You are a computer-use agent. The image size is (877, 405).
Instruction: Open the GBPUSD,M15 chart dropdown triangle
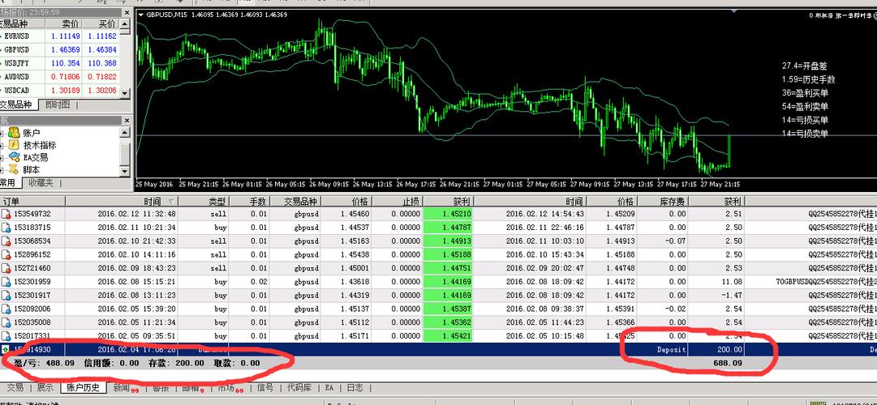(x=141, y=15)
